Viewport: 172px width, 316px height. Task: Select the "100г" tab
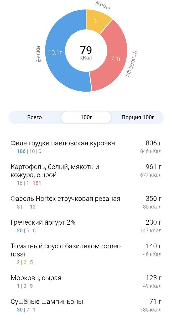click(86, 117)
